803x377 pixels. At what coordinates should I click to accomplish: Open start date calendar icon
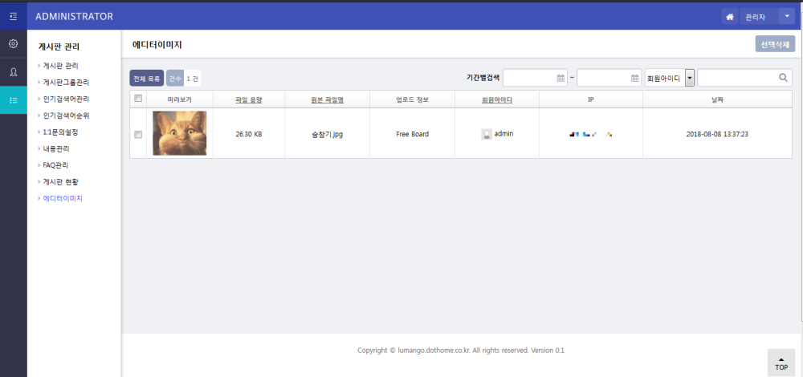(x=560, y=78)
